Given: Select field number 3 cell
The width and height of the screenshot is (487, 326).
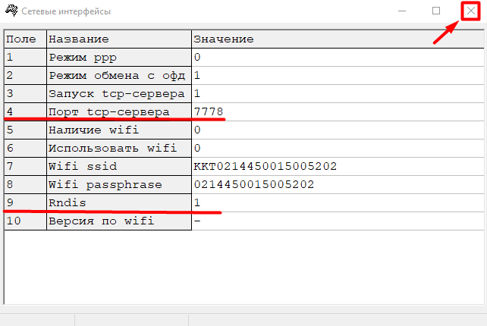Looking at the screenshot, I should click(x=26, y=93).
